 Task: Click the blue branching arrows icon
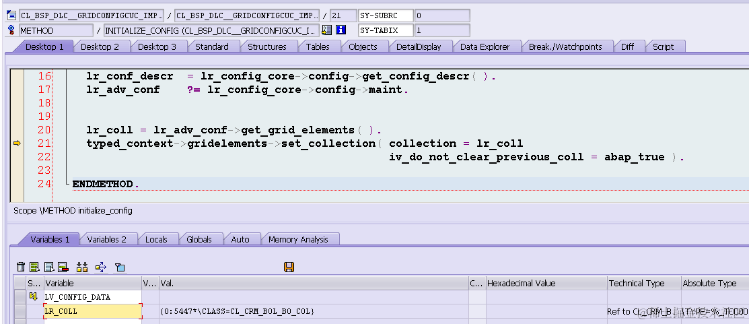(x=100, y=267)
